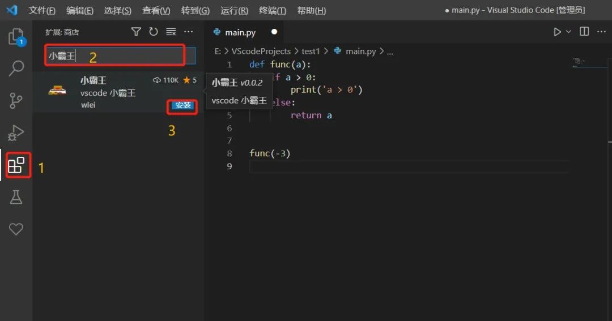Open the Search view in activity bar
This screenshot has height=321, width=612.
16,68
